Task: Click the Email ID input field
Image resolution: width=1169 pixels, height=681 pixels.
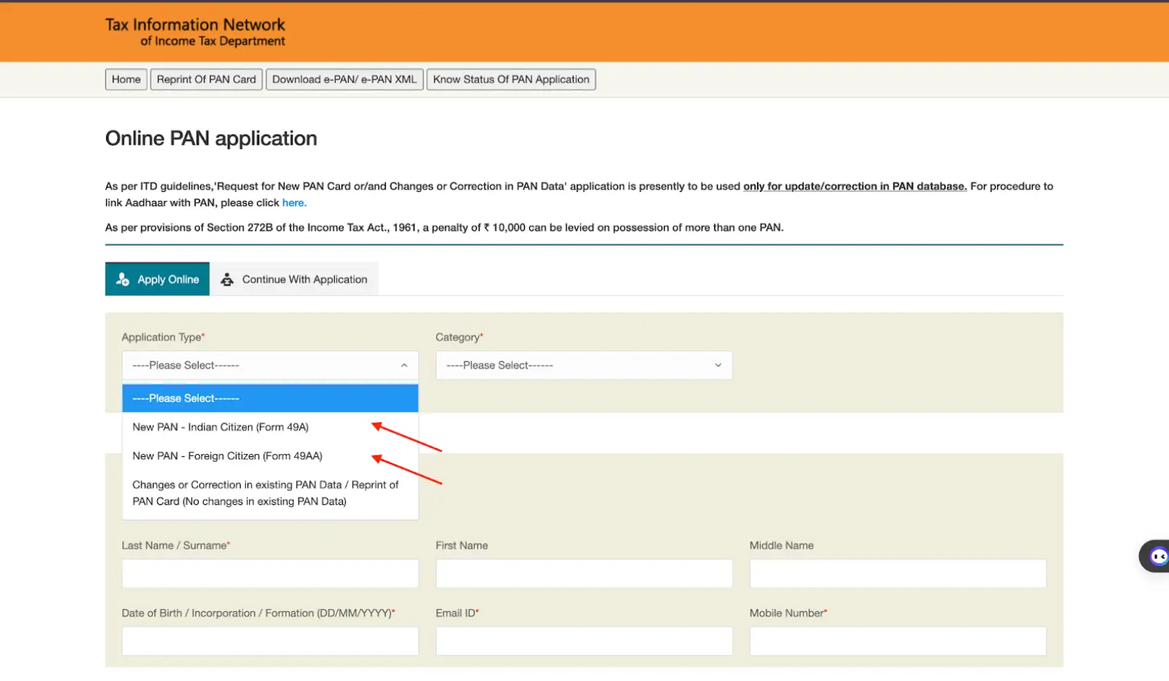Action: 584,641
